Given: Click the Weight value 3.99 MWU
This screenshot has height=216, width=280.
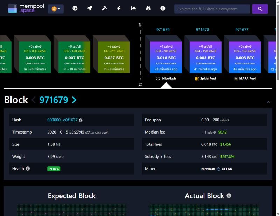Looking at the screenshot, I should pyautogui.click(x=55, y=157).
